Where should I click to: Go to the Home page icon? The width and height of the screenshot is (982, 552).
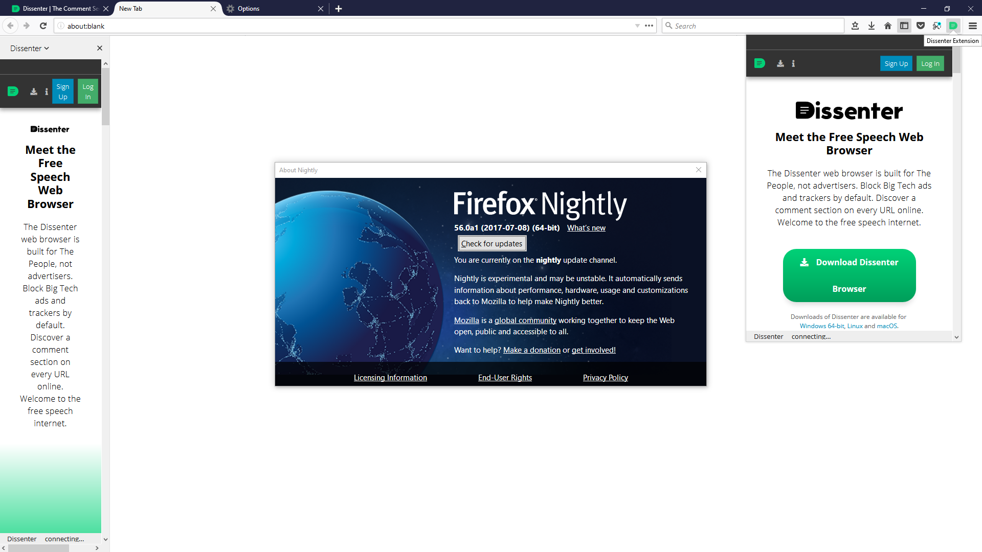pyautogui.click(x=888, y=26)
